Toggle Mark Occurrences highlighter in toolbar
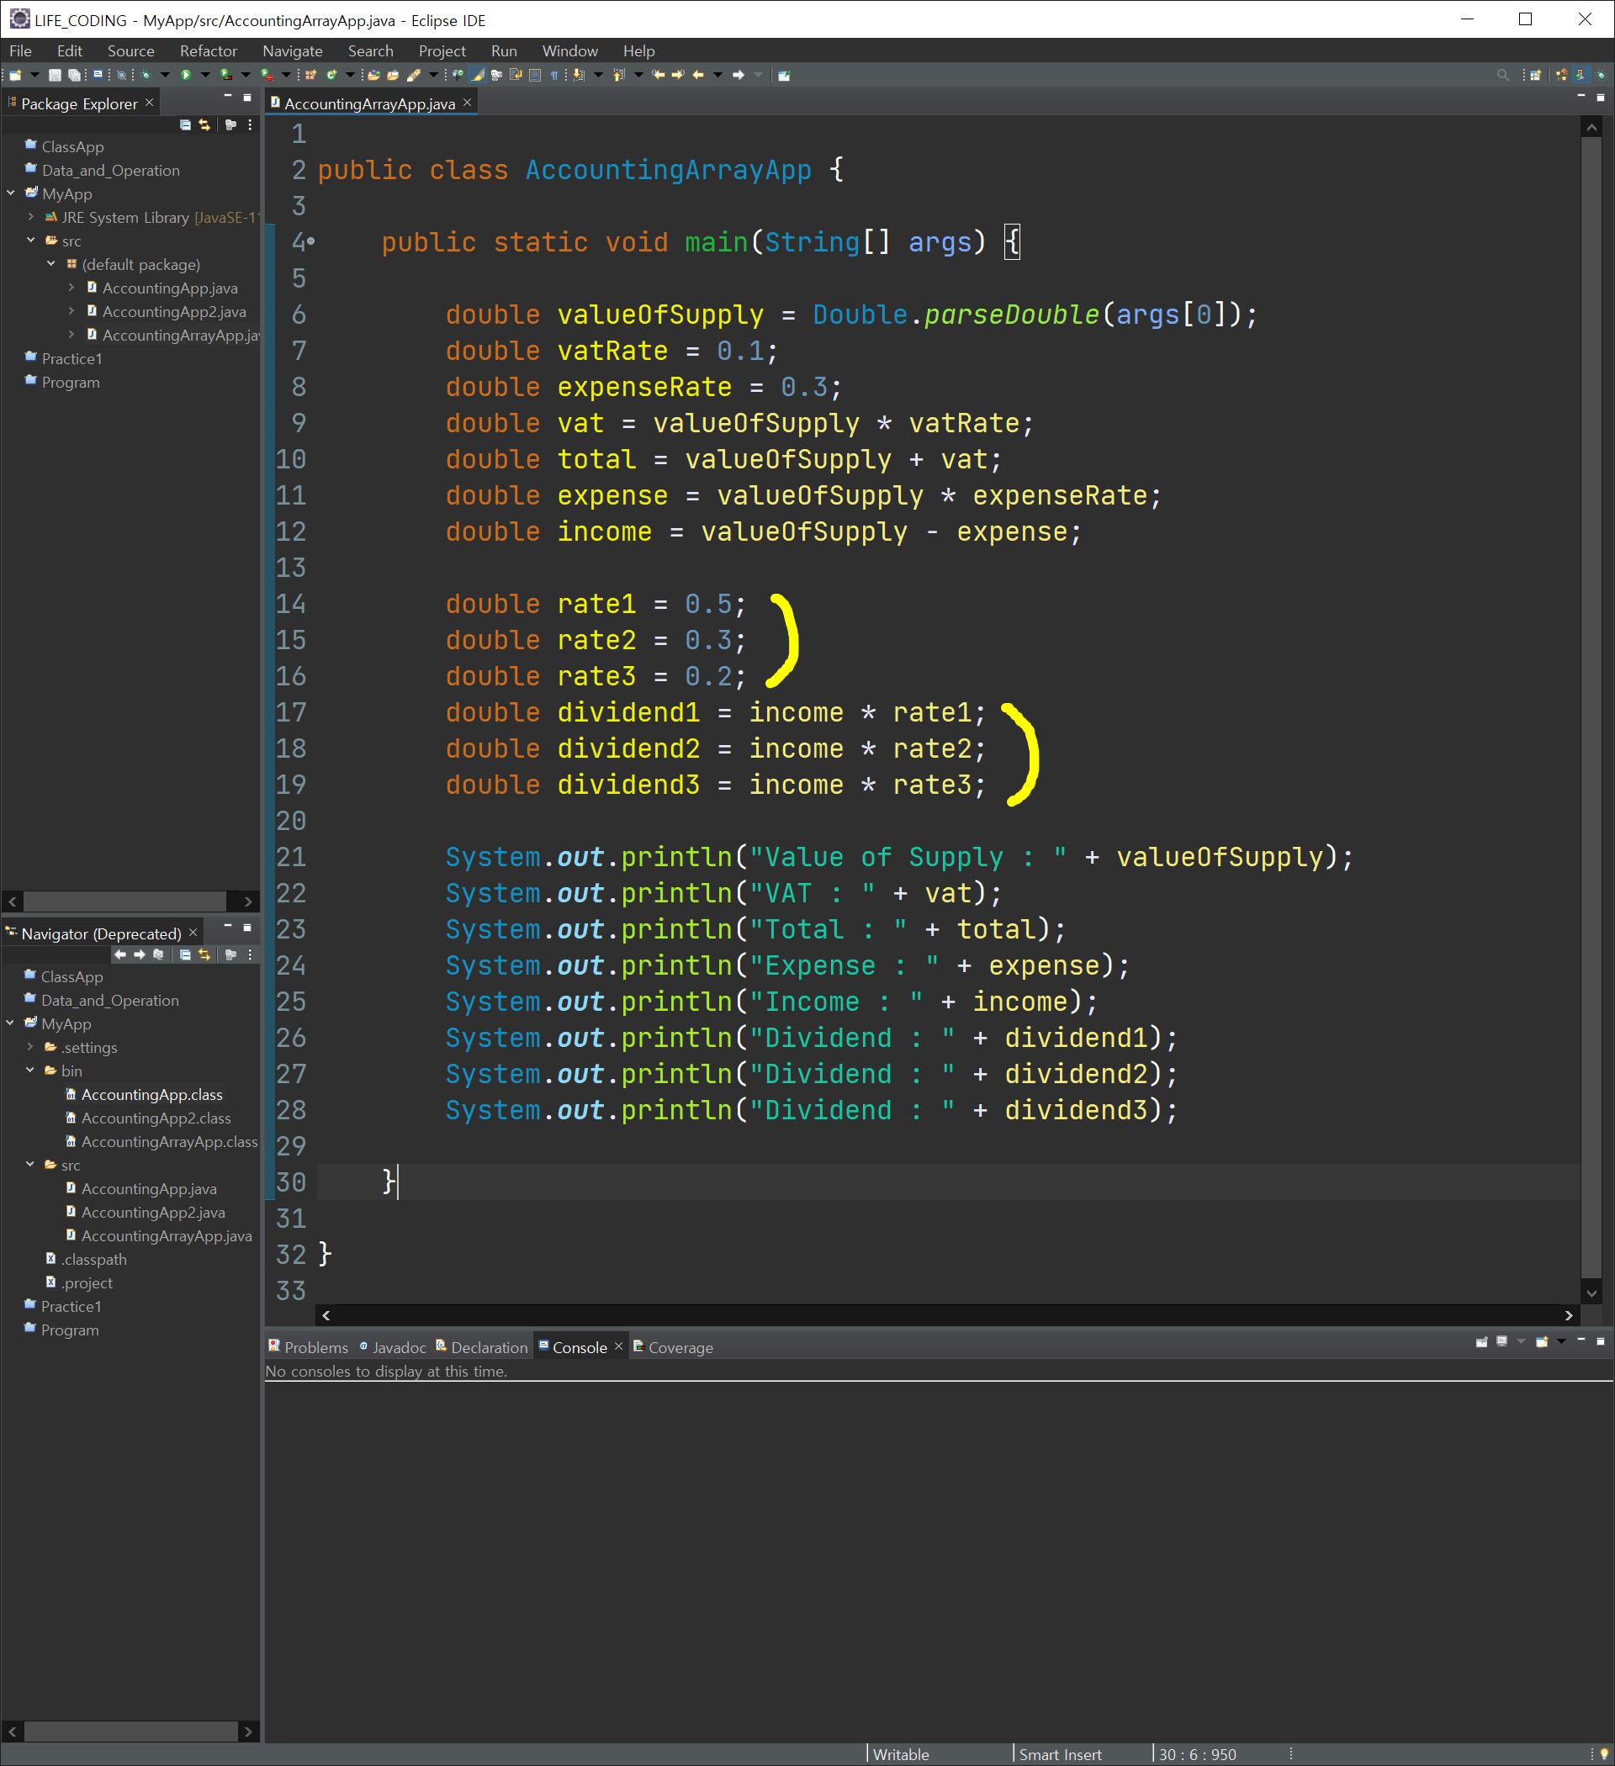This screenshot has height=1766, width=1615. tap(478, 76)
